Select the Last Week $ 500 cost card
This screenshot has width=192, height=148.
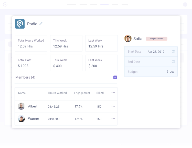click(x=101, y=63)
